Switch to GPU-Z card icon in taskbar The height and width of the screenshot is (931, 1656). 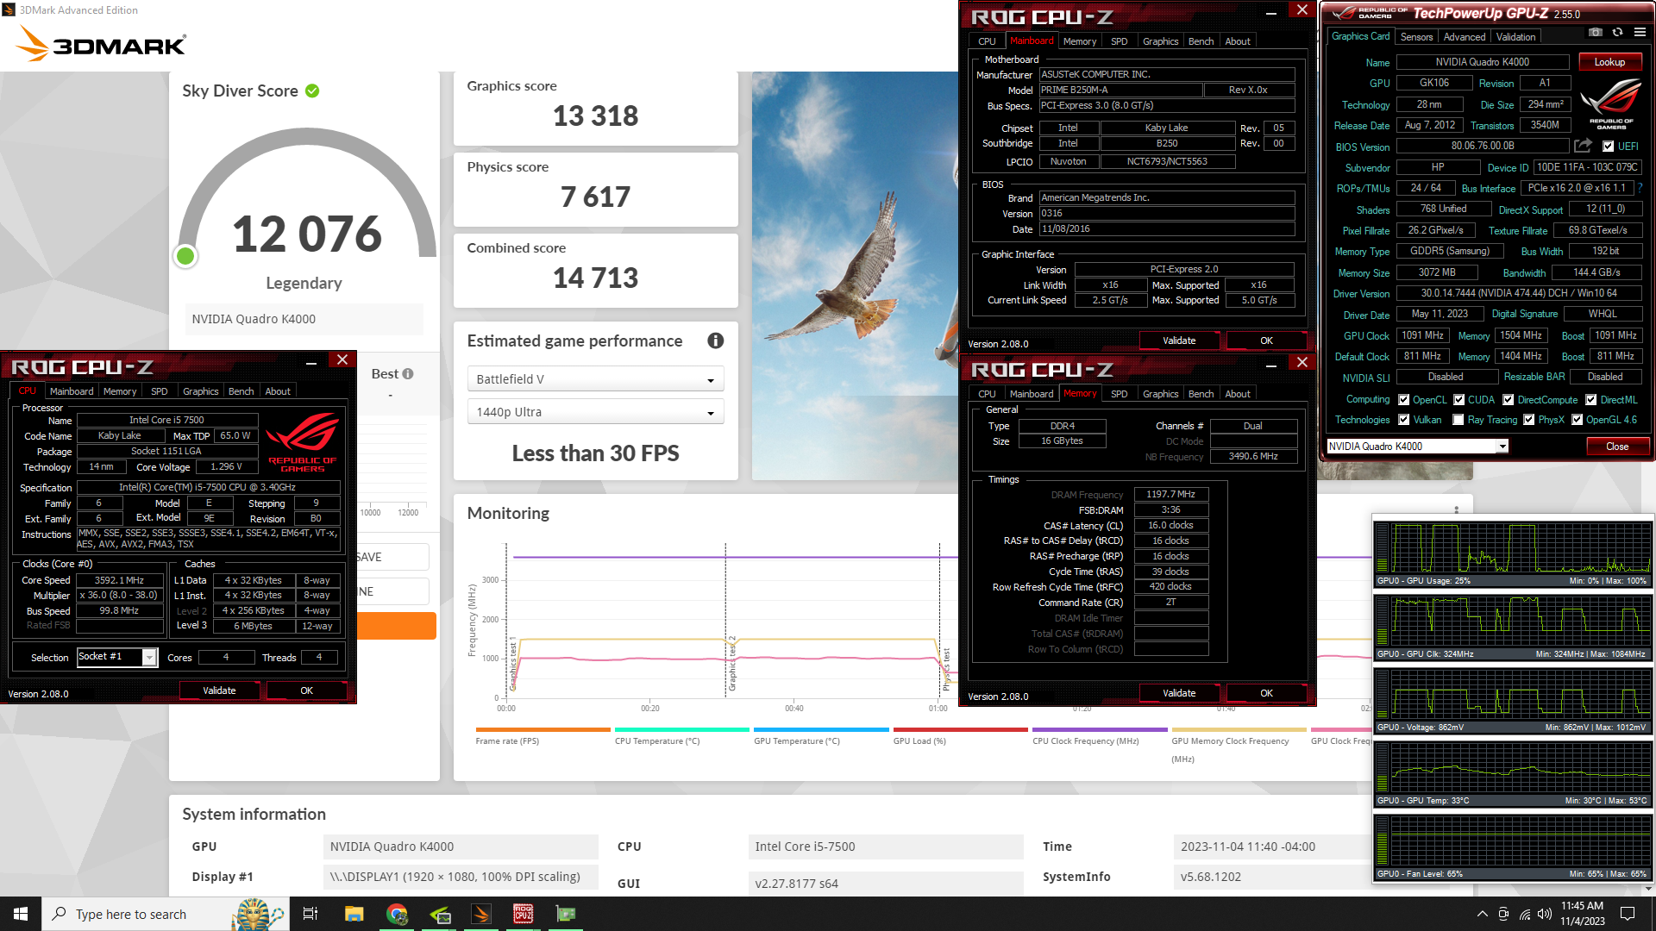[x=565, y=914]
